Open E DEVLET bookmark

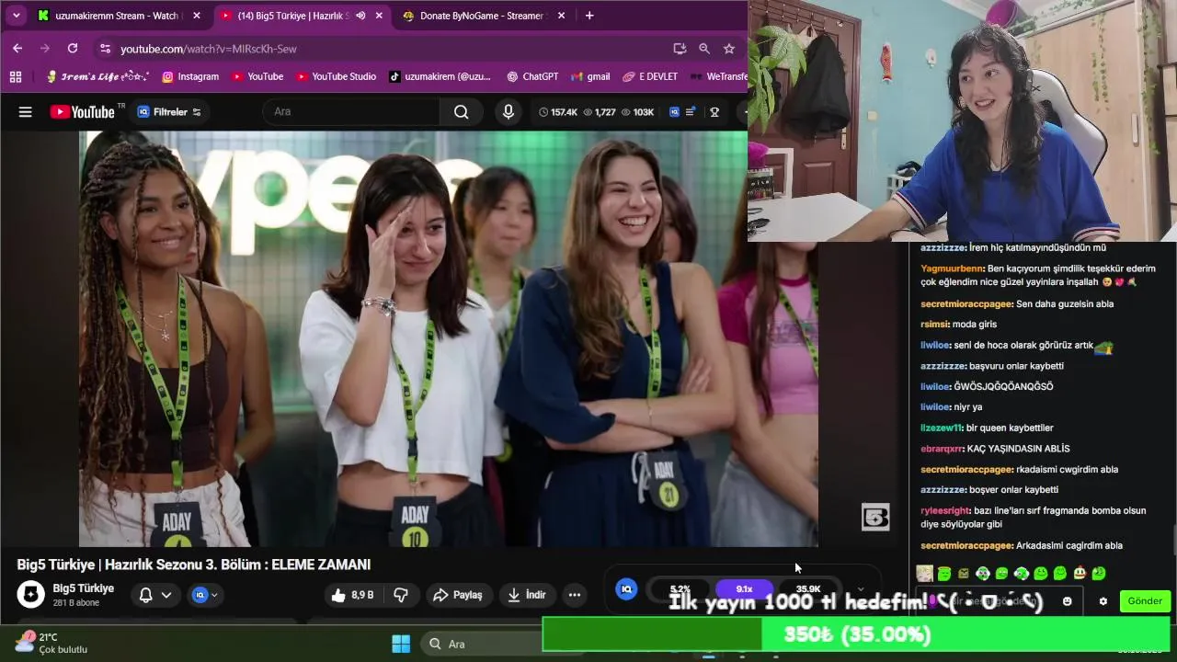coord(650,76)
